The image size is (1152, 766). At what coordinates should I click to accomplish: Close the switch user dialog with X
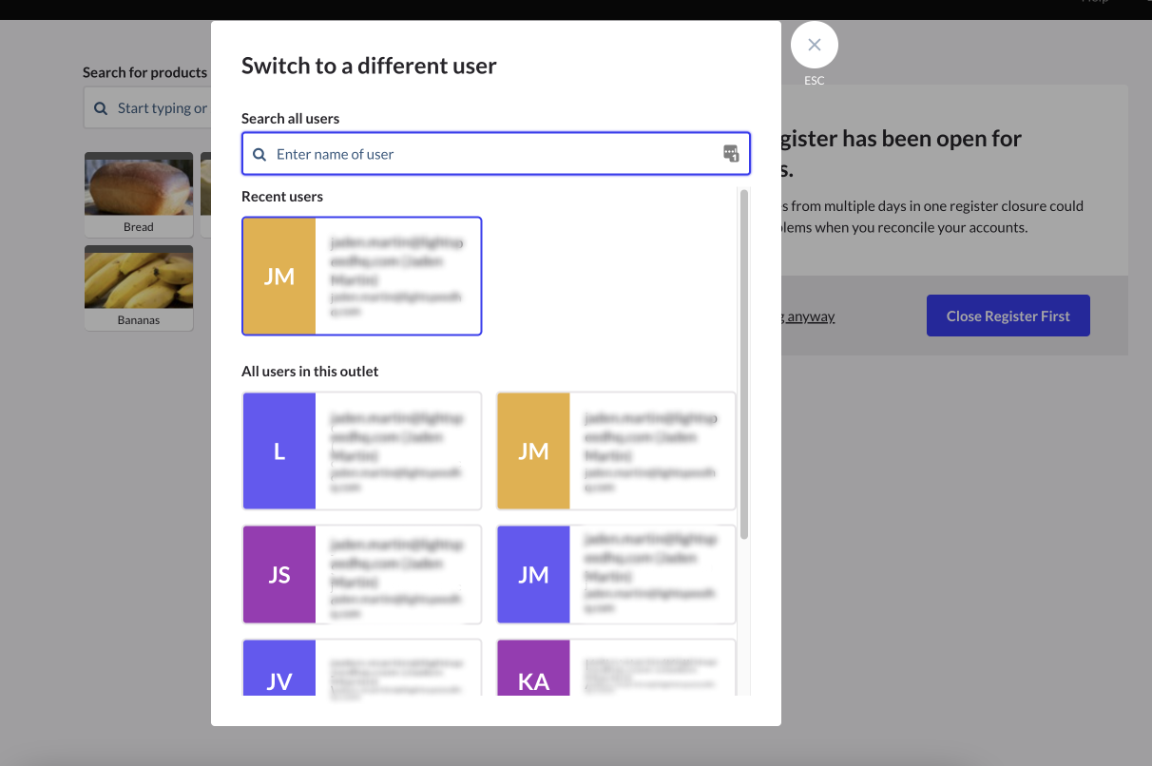click(814, 45)
